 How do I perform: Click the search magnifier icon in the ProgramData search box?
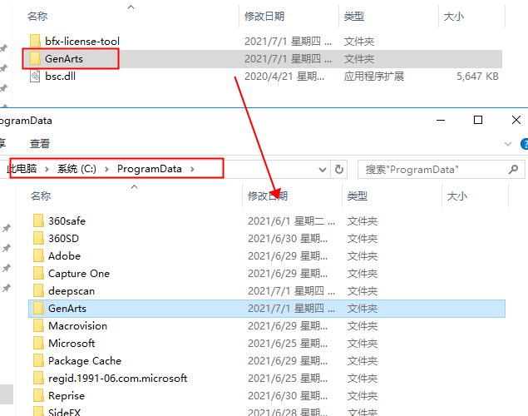click(513, 169)
